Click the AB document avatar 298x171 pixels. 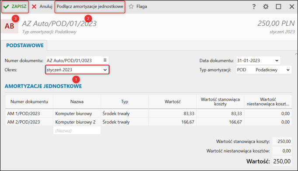click(x=10, y=26)
